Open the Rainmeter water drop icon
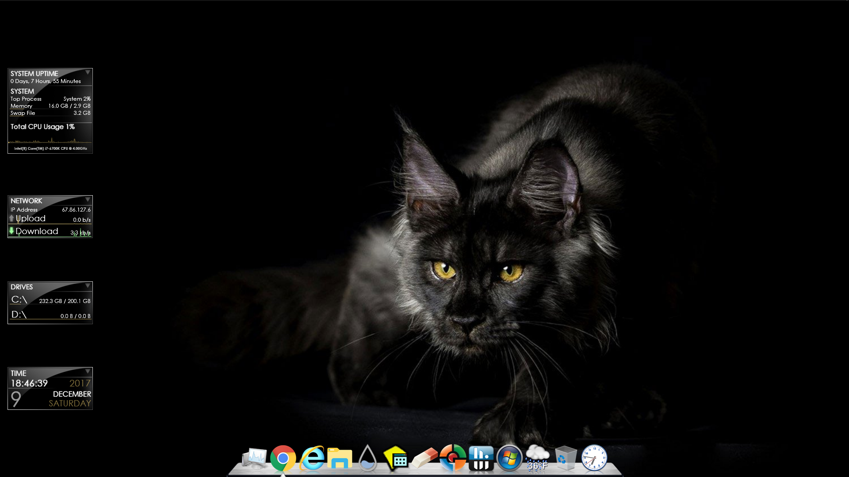 pyautogui.click(x=367, y=458)
